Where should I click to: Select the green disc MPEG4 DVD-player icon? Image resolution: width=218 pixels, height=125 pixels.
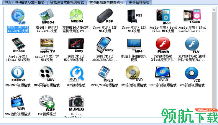(76, 16)
